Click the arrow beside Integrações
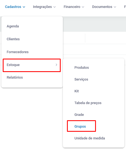This screenshot has height=149, width=126. click(x=54, y=7)
